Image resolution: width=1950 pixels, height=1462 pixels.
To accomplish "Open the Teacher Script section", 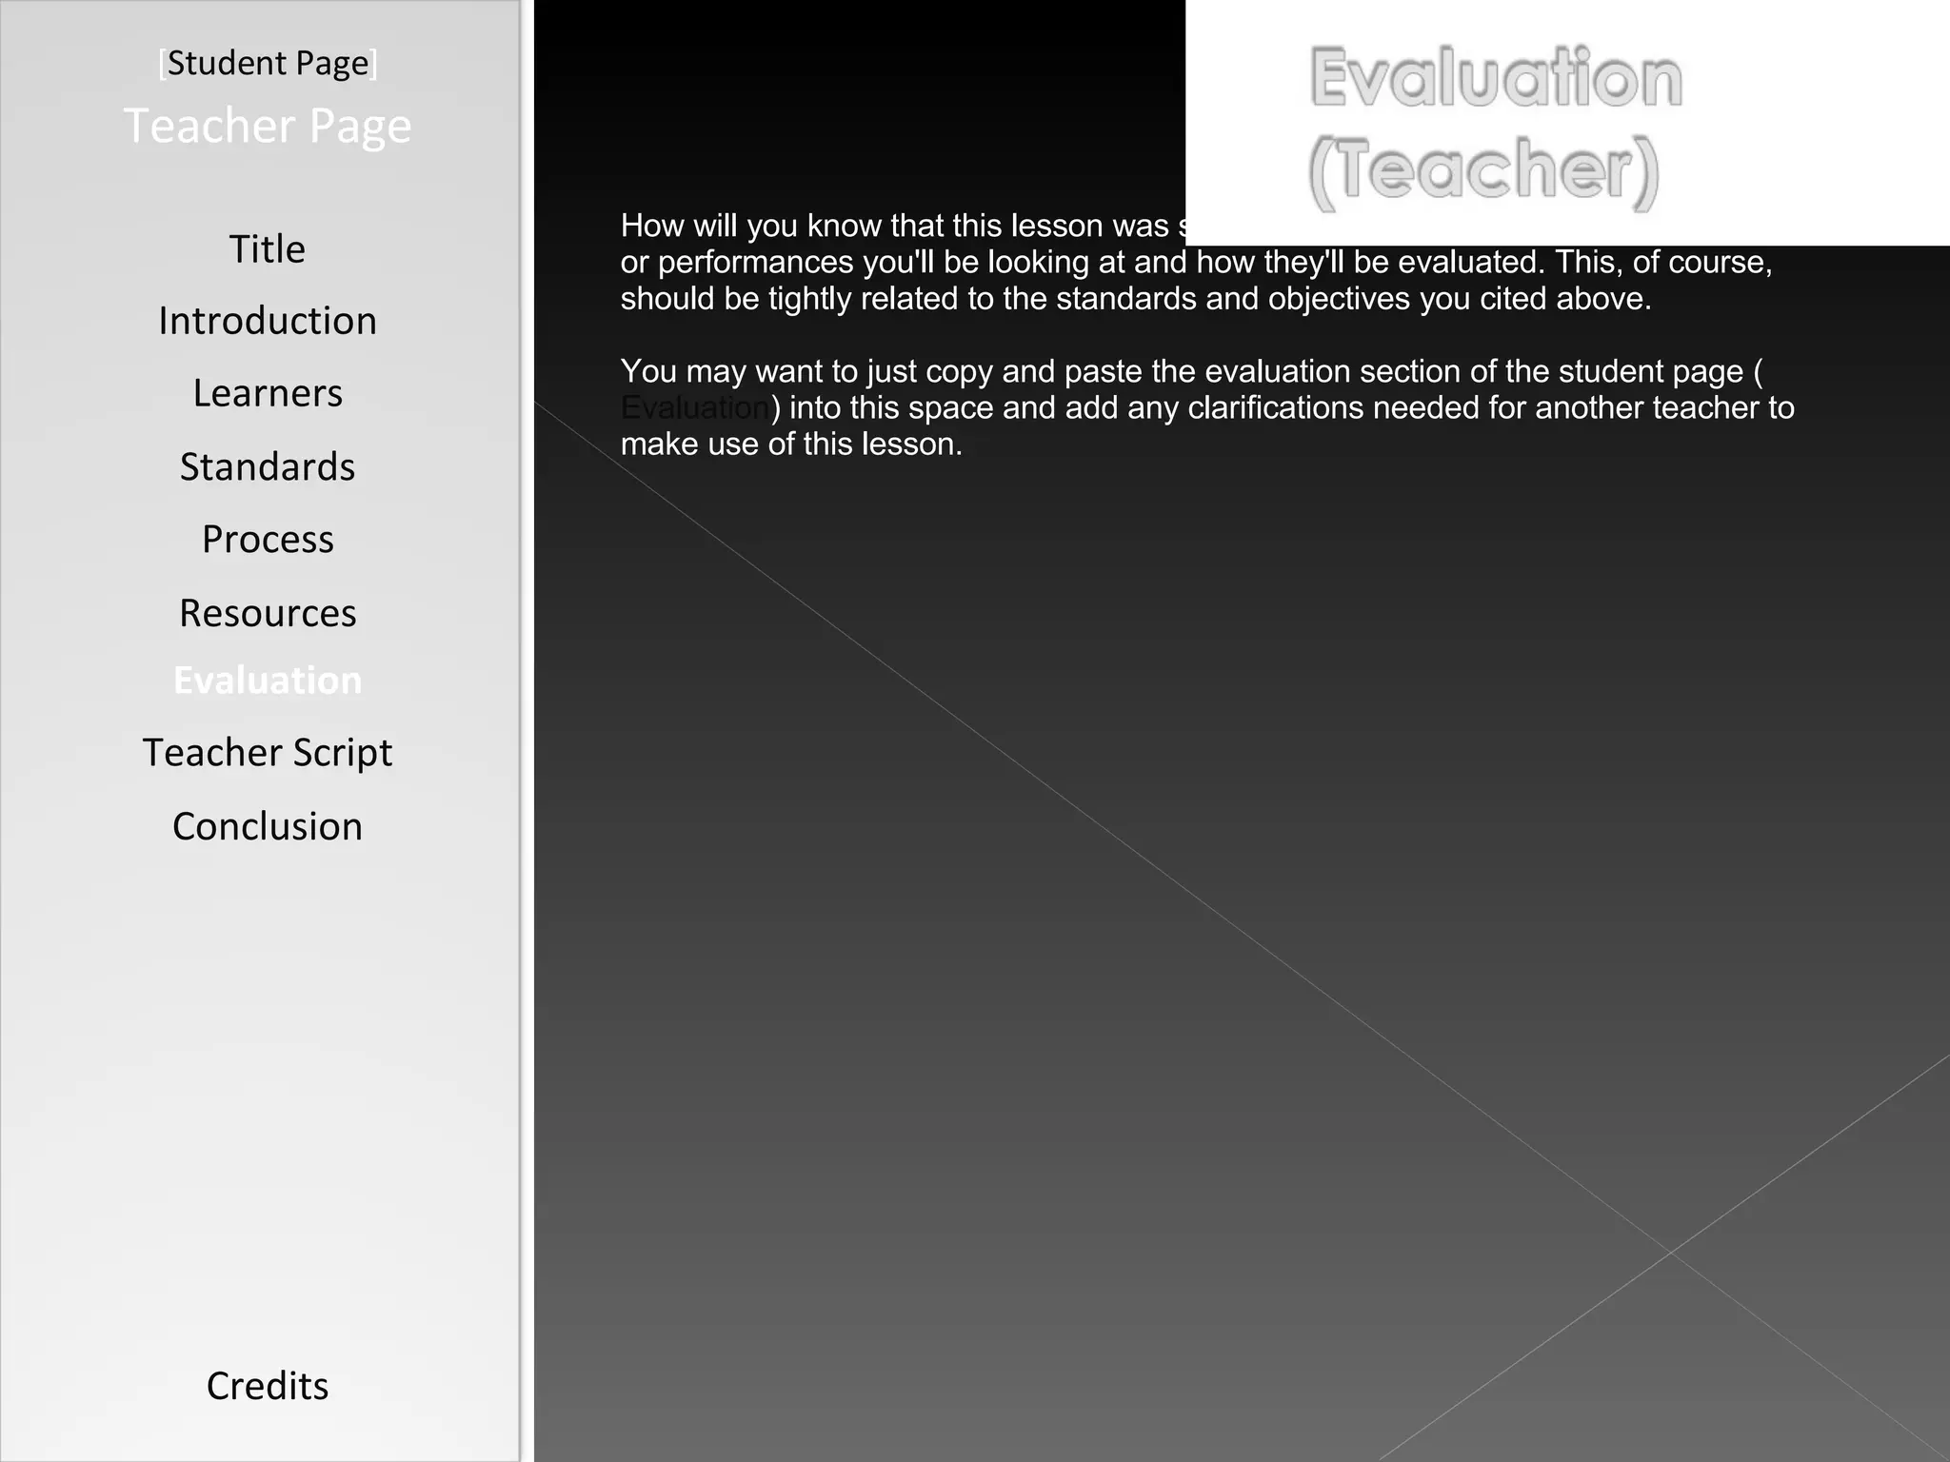I will coord(268,752).
